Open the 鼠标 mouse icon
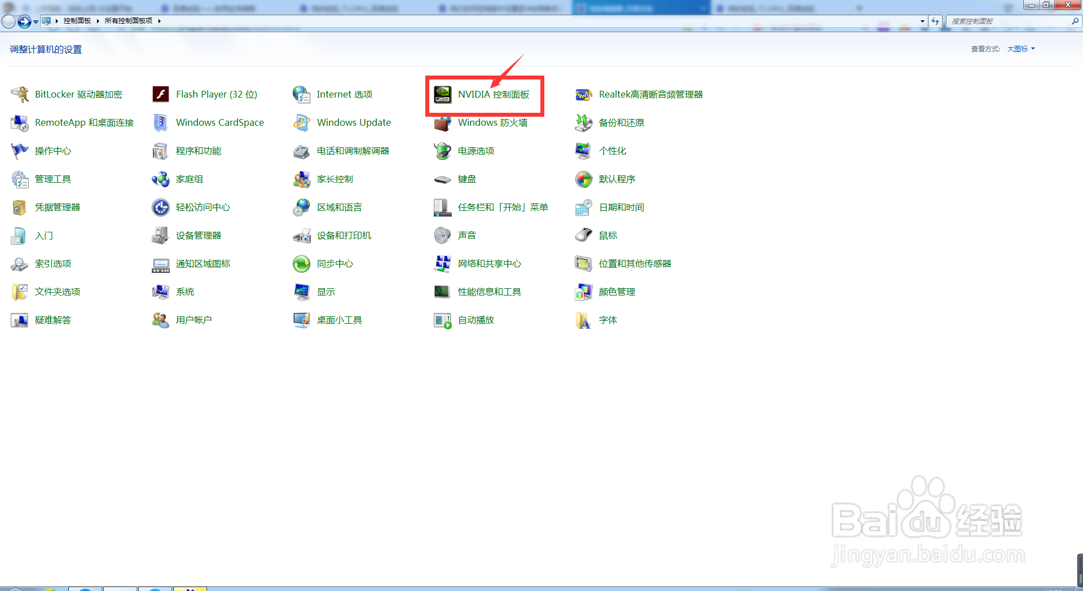 tap(584, 235)
